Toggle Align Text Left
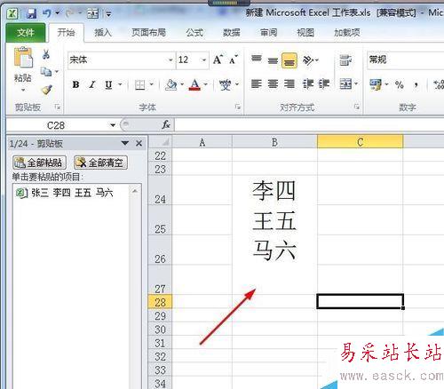 pos(257,84)
